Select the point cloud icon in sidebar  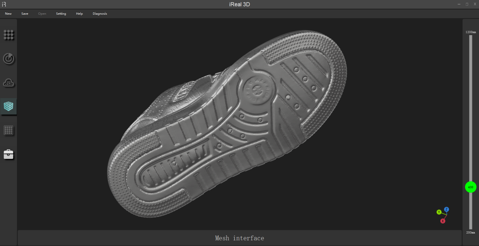pyautogui.click(x=9, y=83)
